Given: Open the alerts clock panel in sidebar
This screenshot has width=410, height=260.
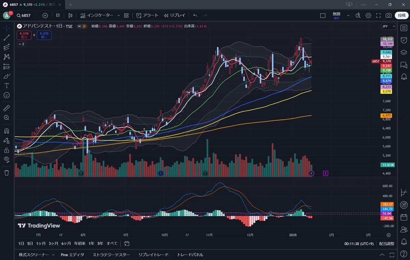Looking at the screenshot, I should pos(404,40).
